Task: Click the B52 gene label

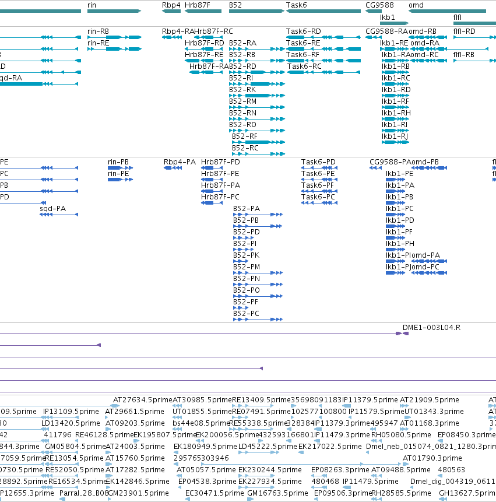Action: pos(235,5)
